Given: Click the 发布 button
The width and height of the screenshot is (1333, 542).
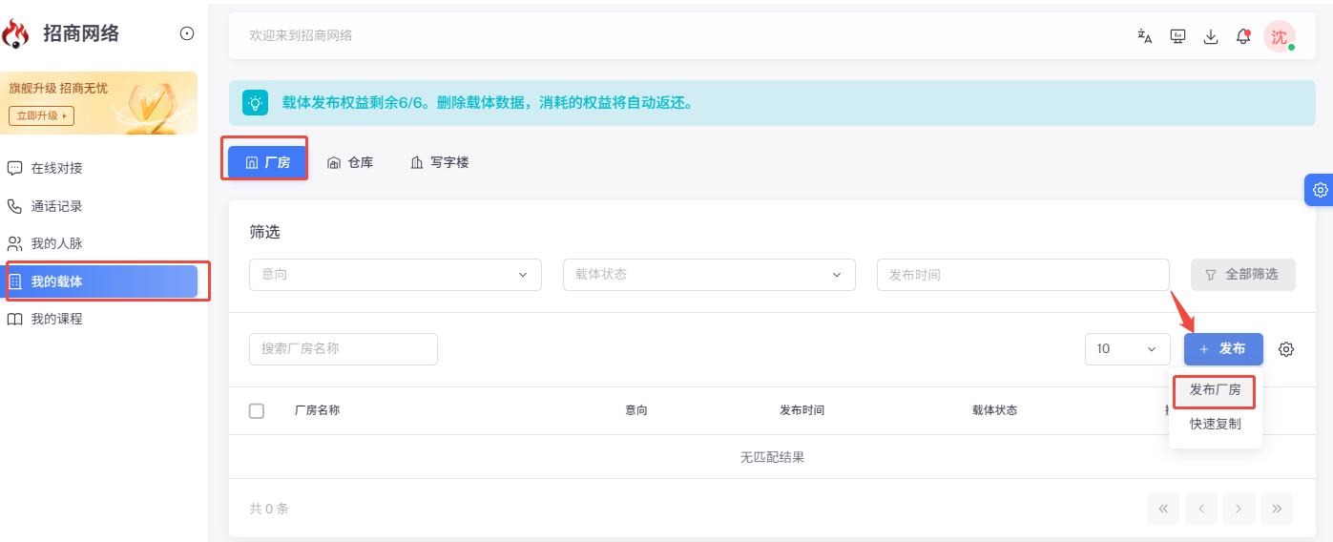Looking at the screenshot, I should 1223,349.
